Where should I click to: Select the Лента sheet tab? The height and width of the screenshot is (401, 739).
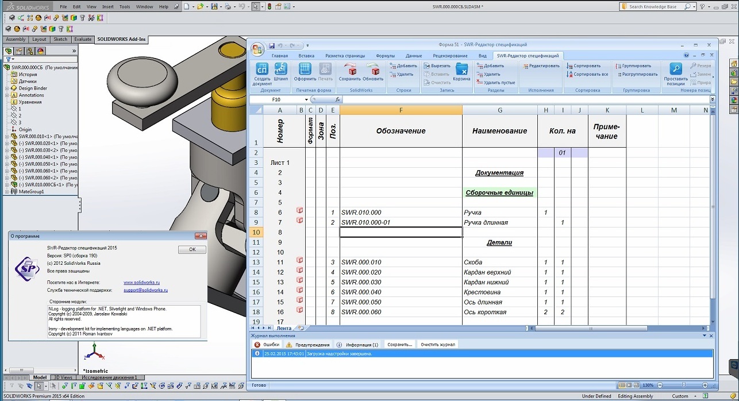[x=284, y=328]
